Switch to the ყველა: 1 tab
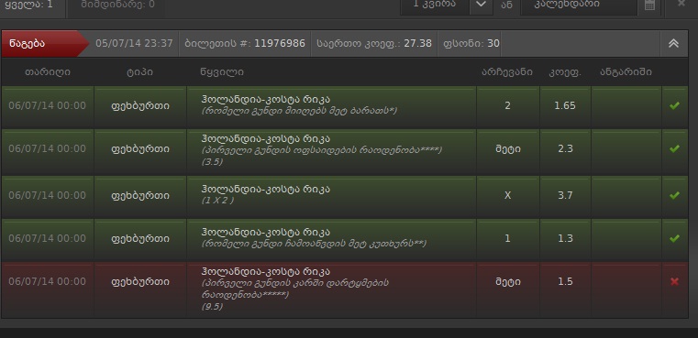 [32, 6]
